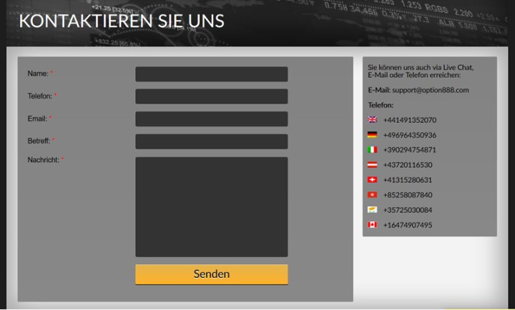The image size is (515, 310).
Task: Click the Nachricht: field label
Action: pyautogui.click(x=44, y=160)
